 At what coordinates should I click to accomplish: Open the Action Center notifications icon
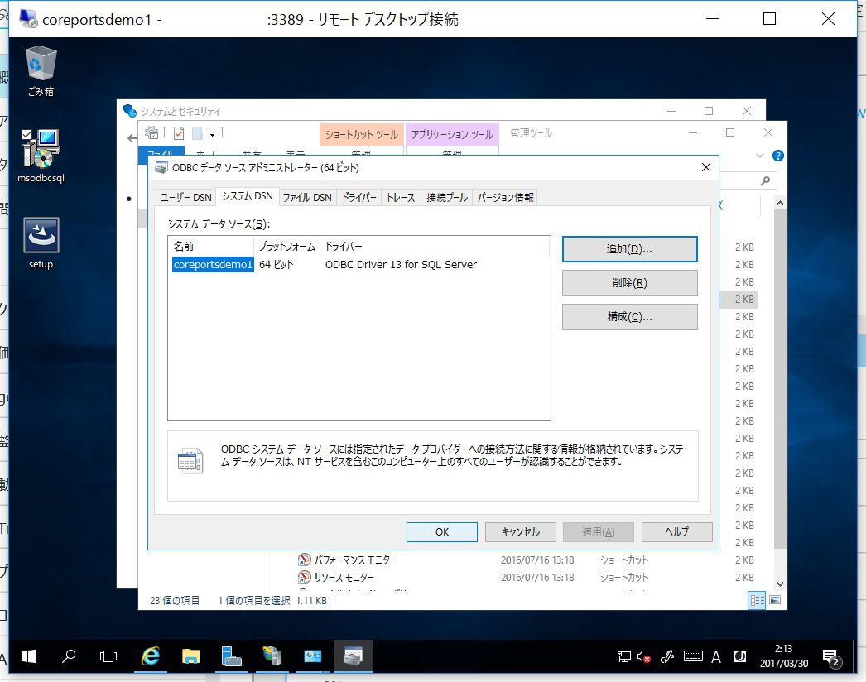coord(831,657)
